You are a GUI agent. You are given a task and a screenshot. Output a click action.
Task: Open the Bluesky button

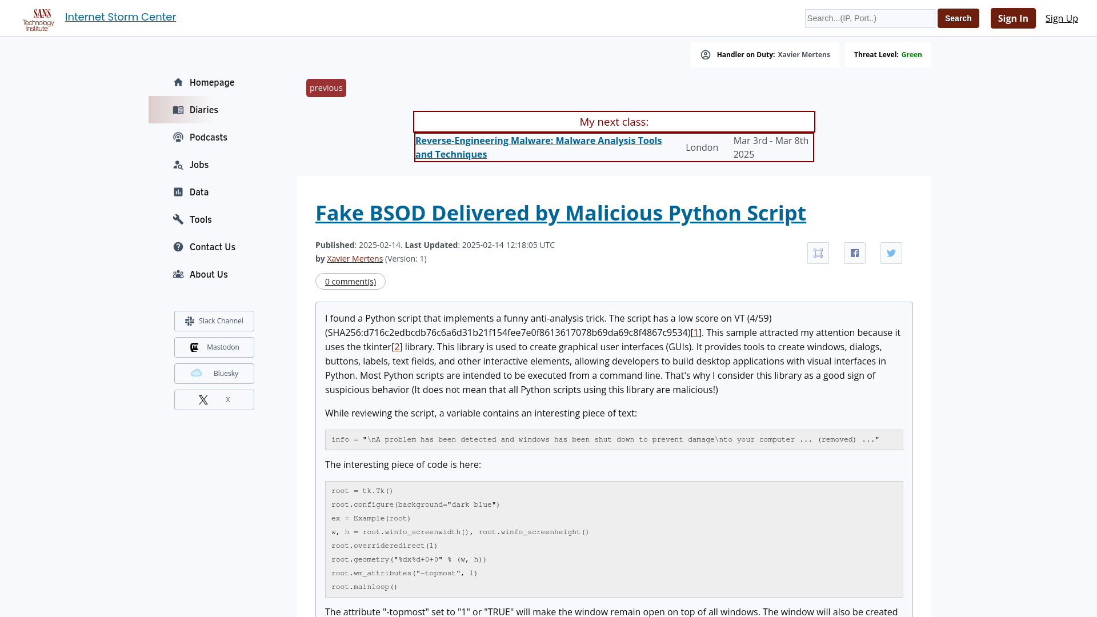pos(214,374)
